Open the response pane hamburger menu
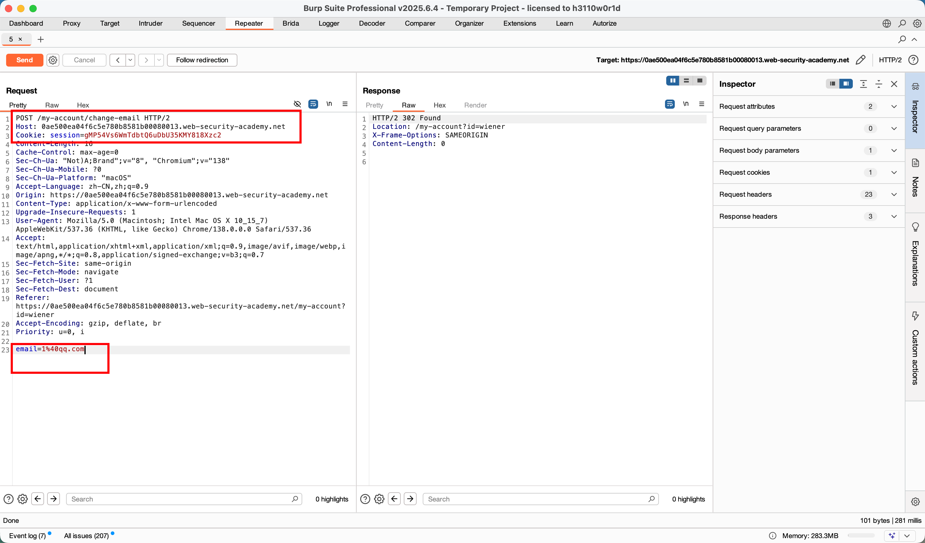This screenshot has width=925, height=543. point(701,104)
